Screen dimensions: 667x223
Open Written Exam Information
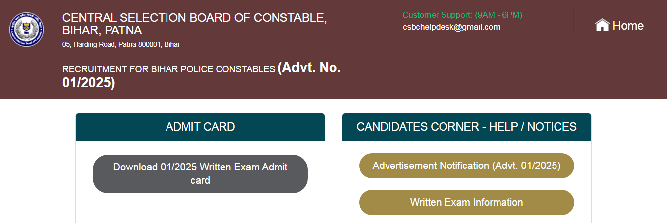(466, 202)
